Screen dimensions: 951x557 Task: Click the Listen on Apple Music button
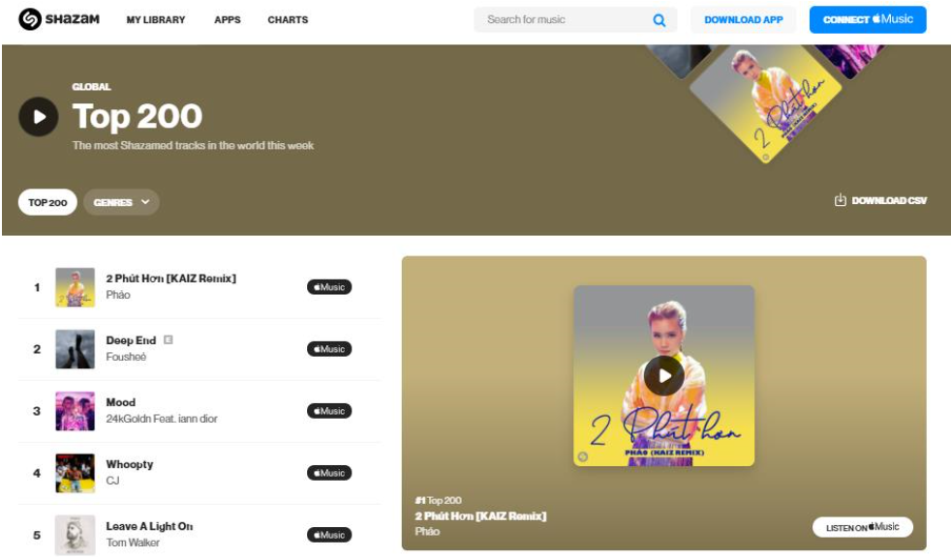[x=863, y=527]
